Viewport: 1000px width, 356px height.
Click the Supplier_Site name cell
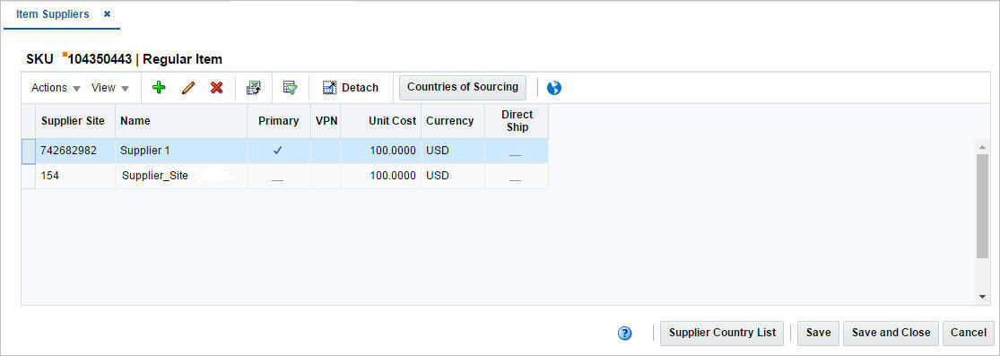181,176
